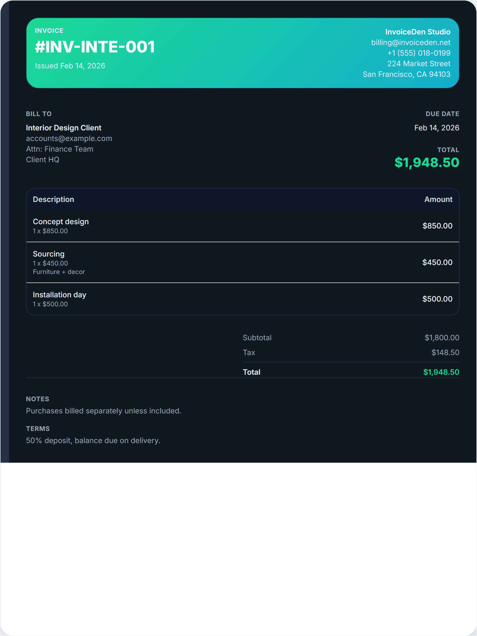Select the Installation day line item
This screenshot has height=636, width=477.
[60, 295]
